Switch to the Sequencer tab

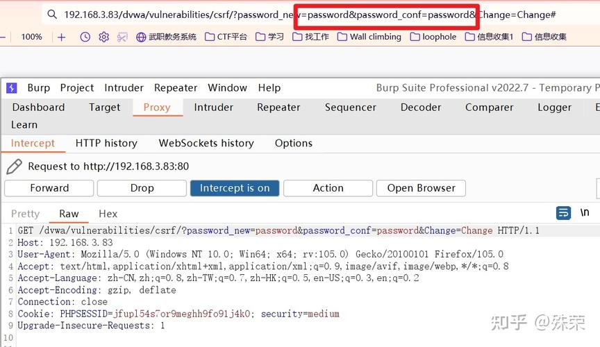point(351,108)
